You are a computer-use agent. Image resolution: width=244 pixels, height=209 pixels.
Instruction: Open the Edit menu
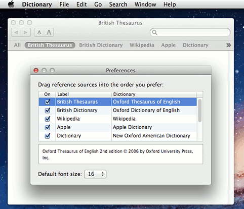(82, 4)
